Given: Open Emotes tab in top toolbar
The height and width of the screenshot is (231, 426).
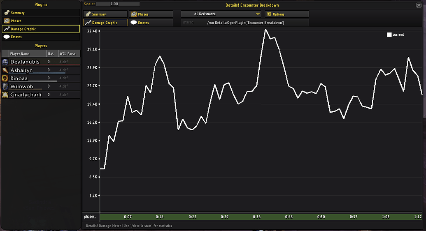Looking at the screenshot, I should coord(151,23).
